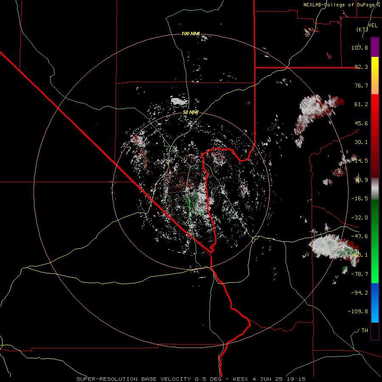The height and width of the screenshot is (382, 382).
Task: Select the -32.0 value on velocity scale
Action: [360, 218]
